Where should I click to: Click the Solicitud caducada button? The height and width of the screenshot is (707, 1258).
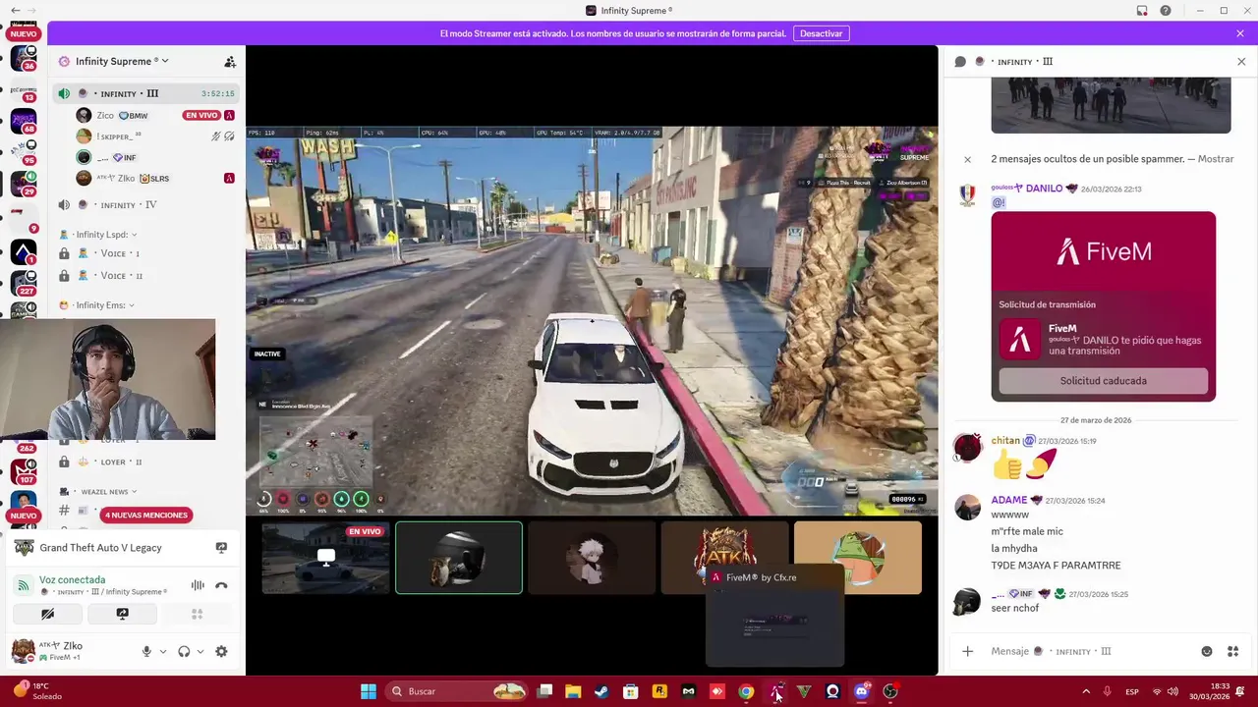pyautogui.click(x=1103, y=381)
